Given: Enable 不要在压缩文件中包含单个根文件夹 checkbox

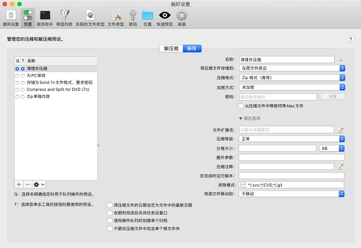Looking at the screenshot, I should tap(110, 228).
